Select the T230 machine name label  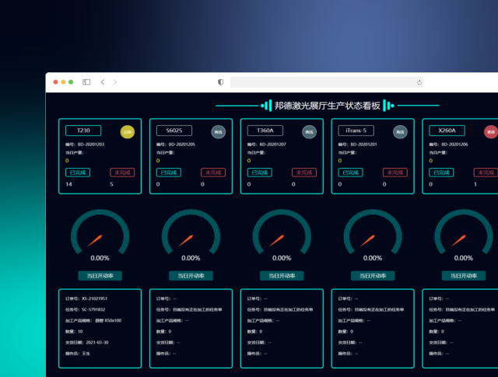83,131
